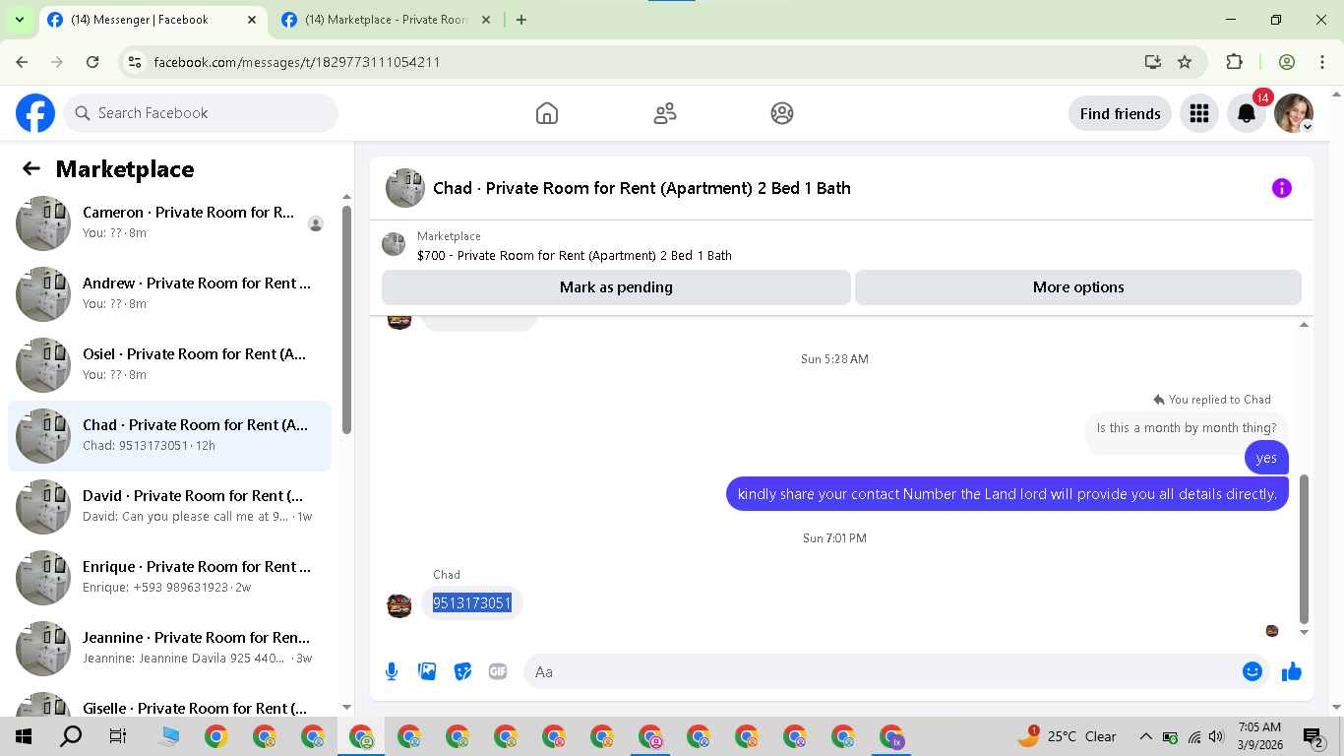
Task: Open the Jeannine conversation
Action: coord(169,649)
